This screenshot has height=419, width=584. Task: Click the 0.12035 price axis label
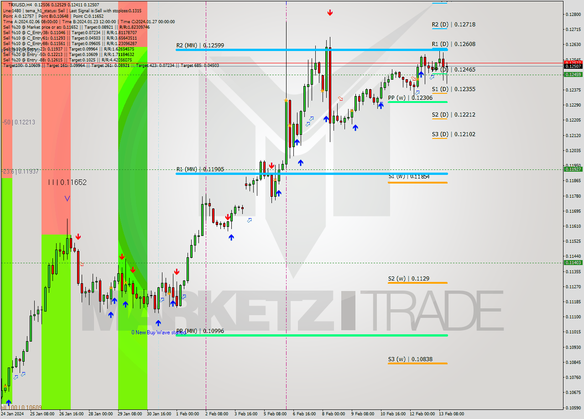click(x=573, y=151)
